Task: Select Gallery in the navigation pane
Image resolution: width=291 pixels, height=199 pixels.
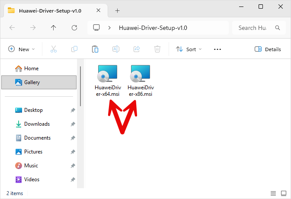Action: click(39, 82)
